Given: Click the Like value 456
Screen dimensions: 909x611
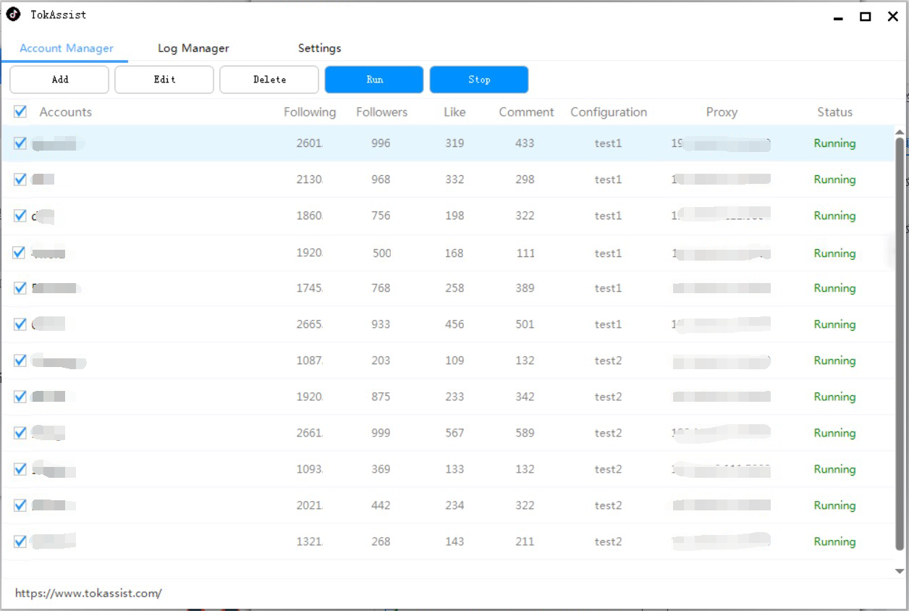Looking at the screenshot, I should pos(454,324).
